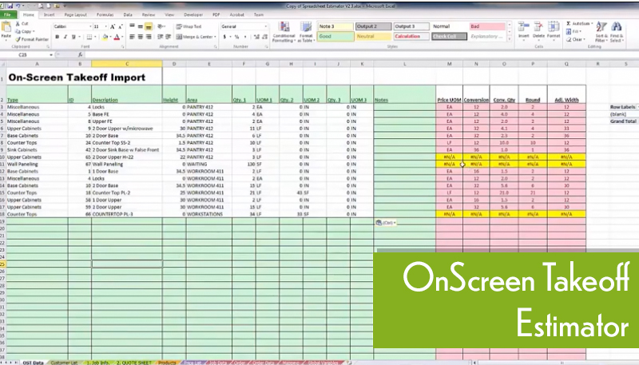Click the Decrease Indent icon
The image size is (639, 365).
[161, 37]
